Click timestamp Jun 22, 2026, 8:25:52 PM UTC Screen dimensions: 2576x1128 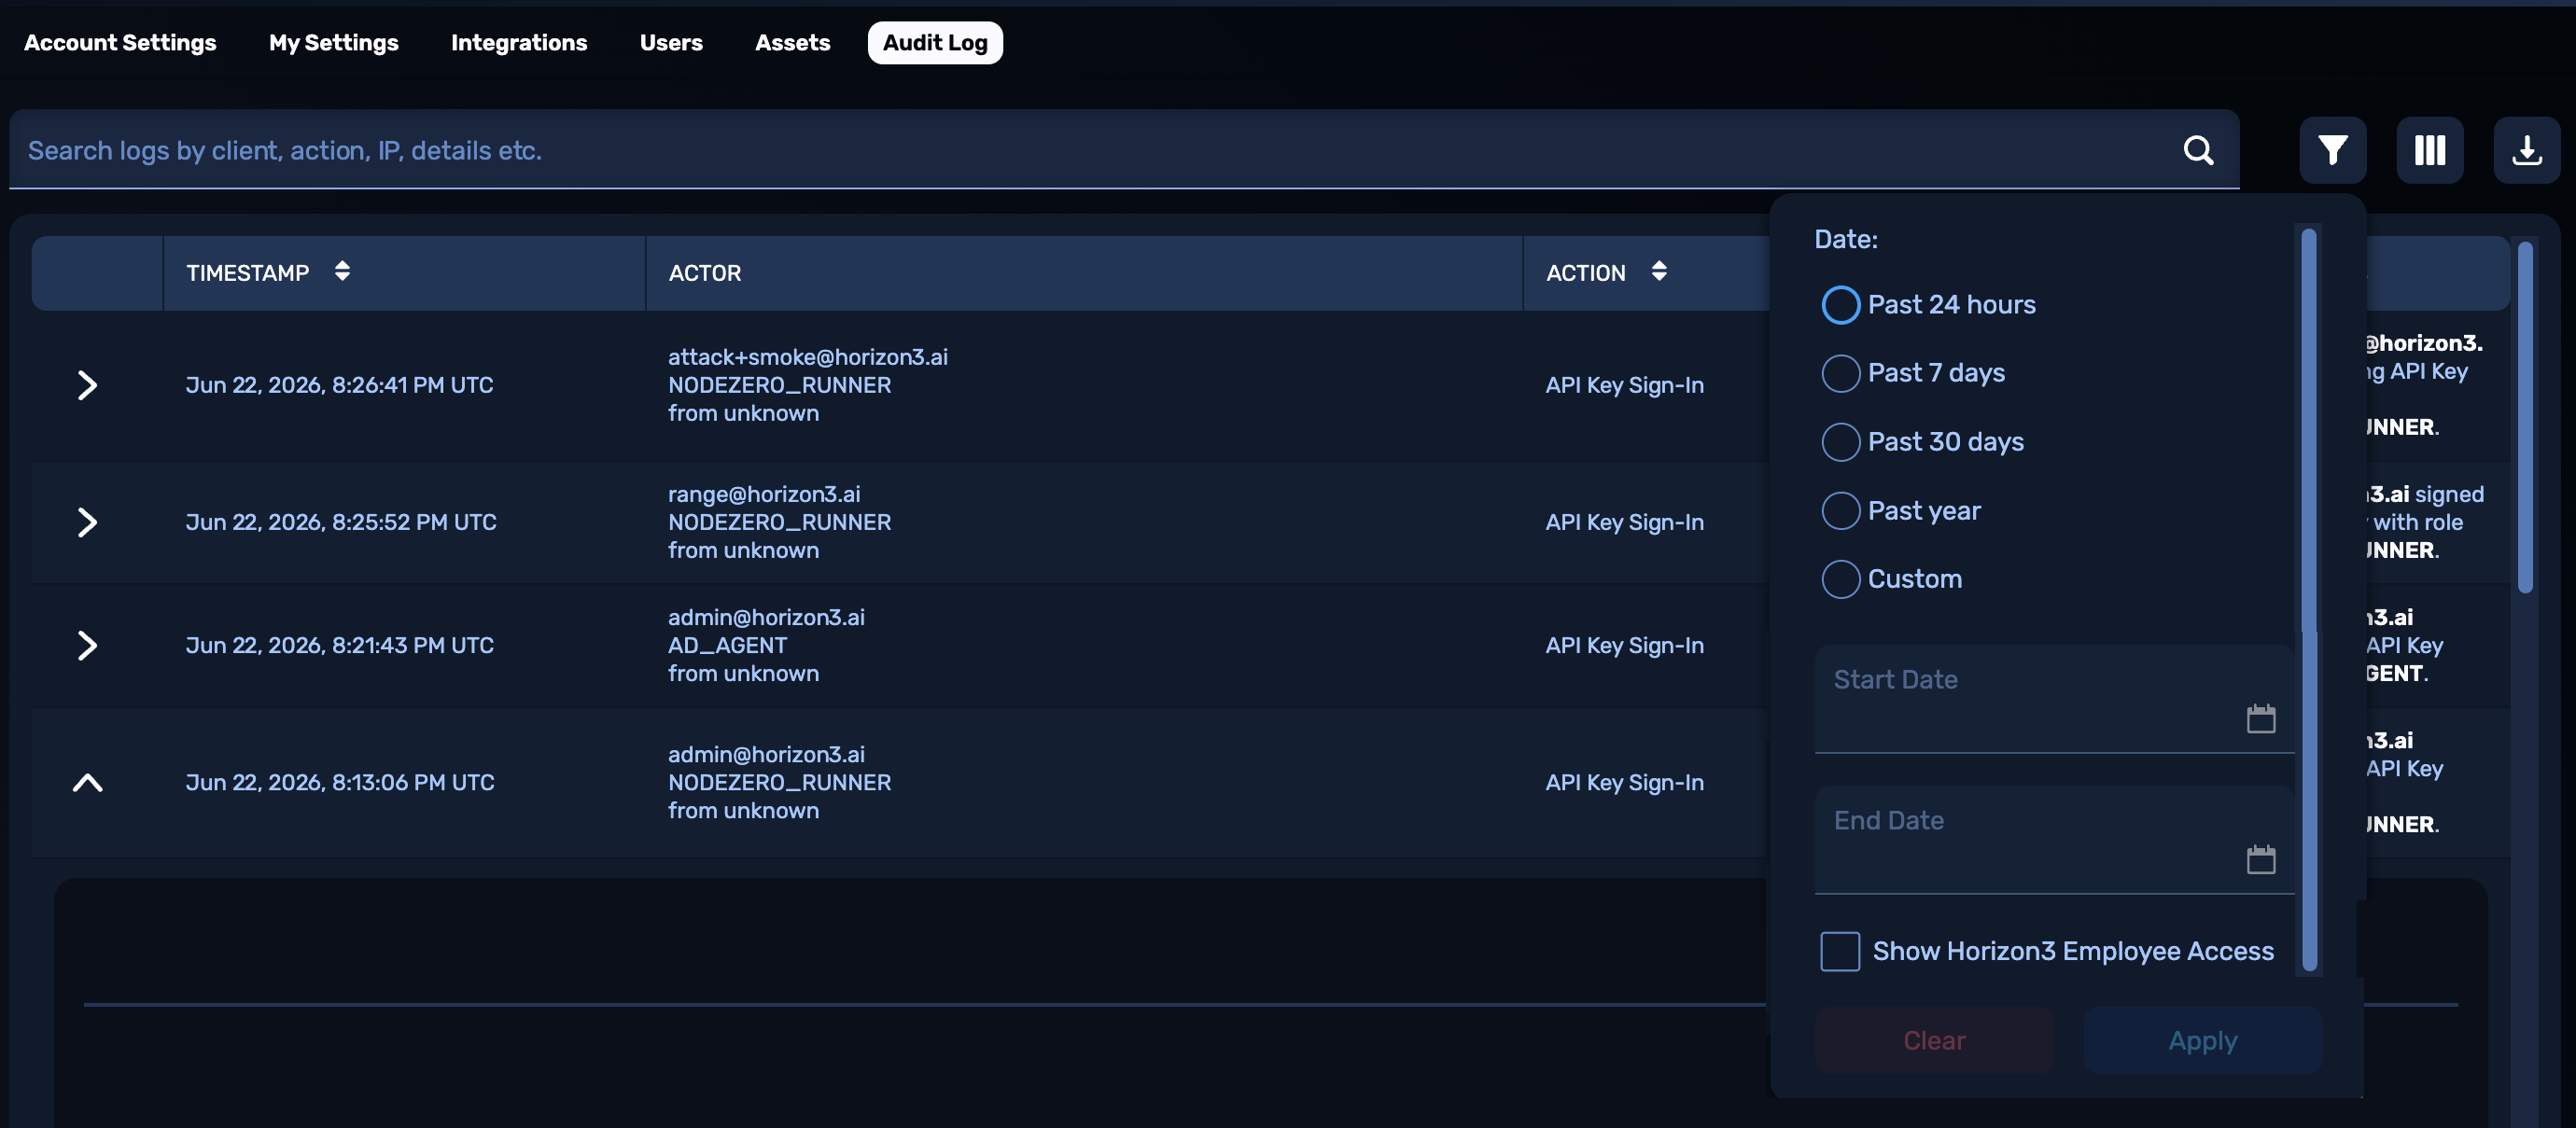[x=341, y=522]
